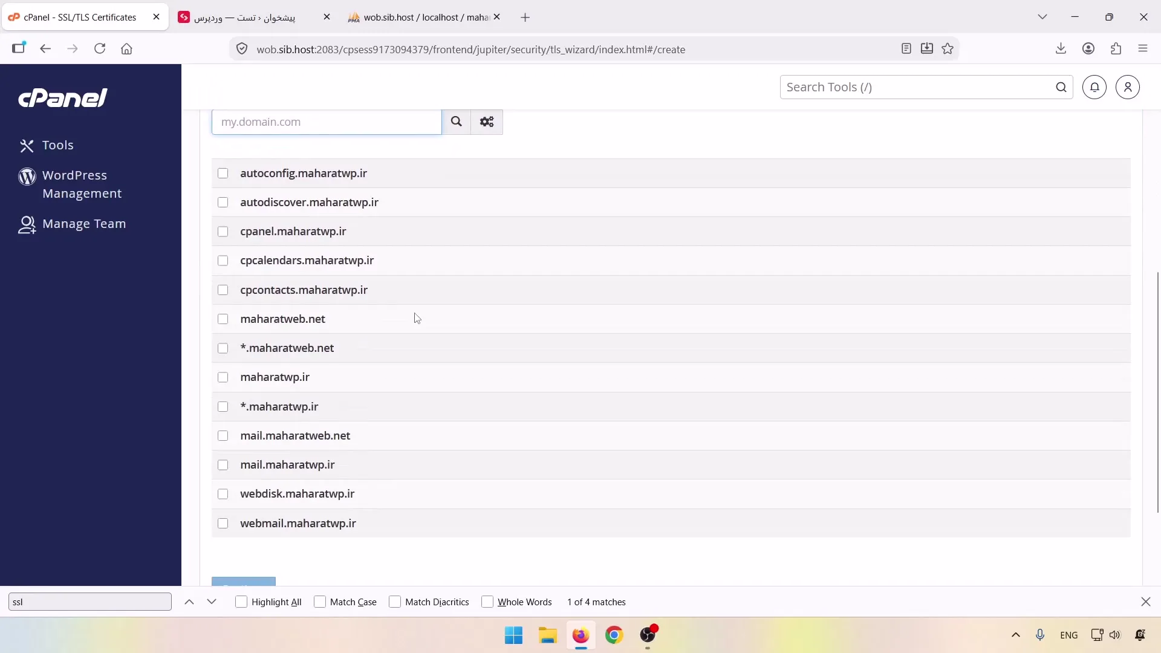
Task: Toggle reader view in address bar
Action: pyautogui.click(x=906, y=49)
